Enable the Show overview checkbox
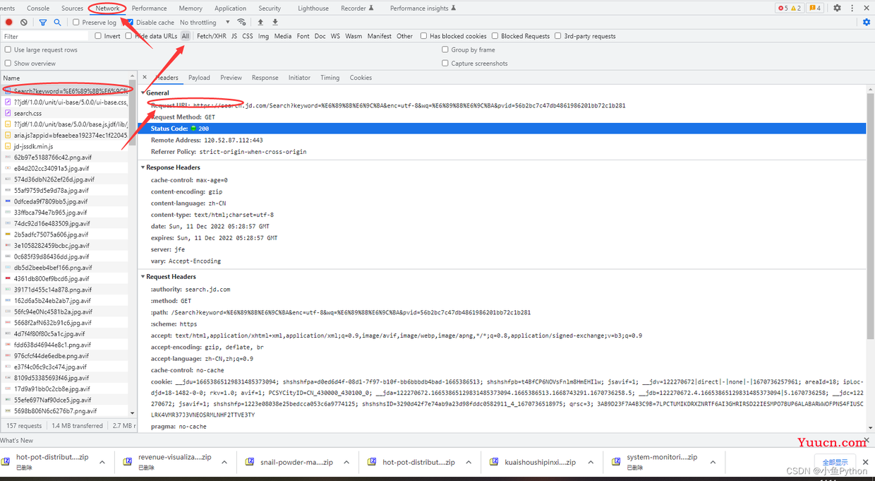The height and width of the screenshot is (481, 875). point(8,63)
